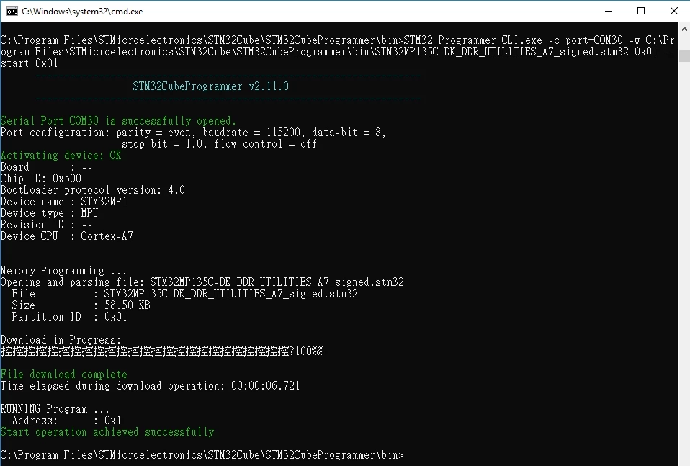Click the vertical scrollbar thumb
This screenshot has width=690, height=466.
click(684, 56)
